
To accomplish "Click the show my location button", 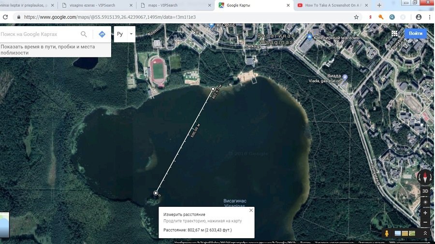I will click(x=425, y=201).
